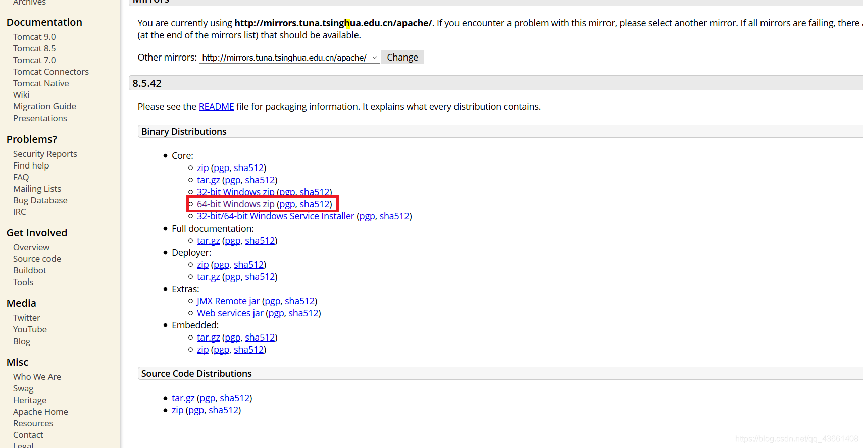Screen dimensions: 863x448
Task: Open the YouTube media link
Action: pos(30,329)
